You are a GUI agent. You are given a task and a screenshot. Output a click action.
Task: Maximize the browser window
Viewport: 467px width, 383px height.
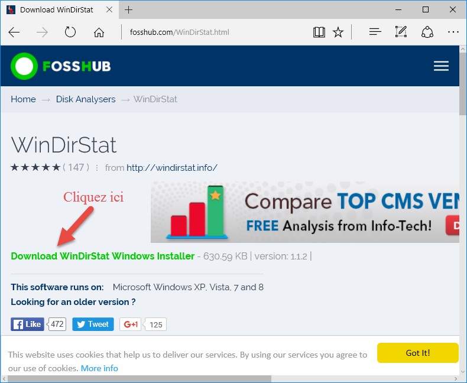point(426,9)
